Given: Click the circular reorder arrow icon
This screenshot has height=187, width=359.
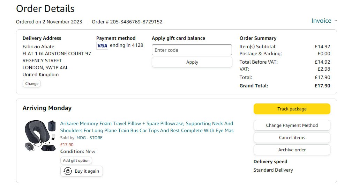Looking at the screenshot, I should click(68, 171).
